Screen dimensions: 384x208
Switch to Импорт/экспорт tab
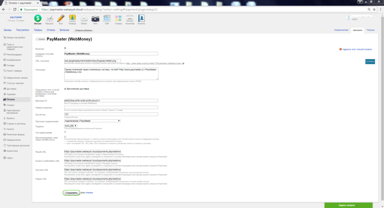[341, 30]
